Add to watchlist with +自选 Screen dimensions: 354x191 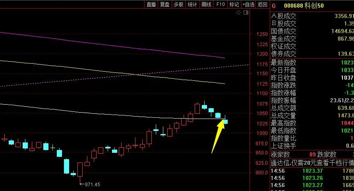coord(248,4)
